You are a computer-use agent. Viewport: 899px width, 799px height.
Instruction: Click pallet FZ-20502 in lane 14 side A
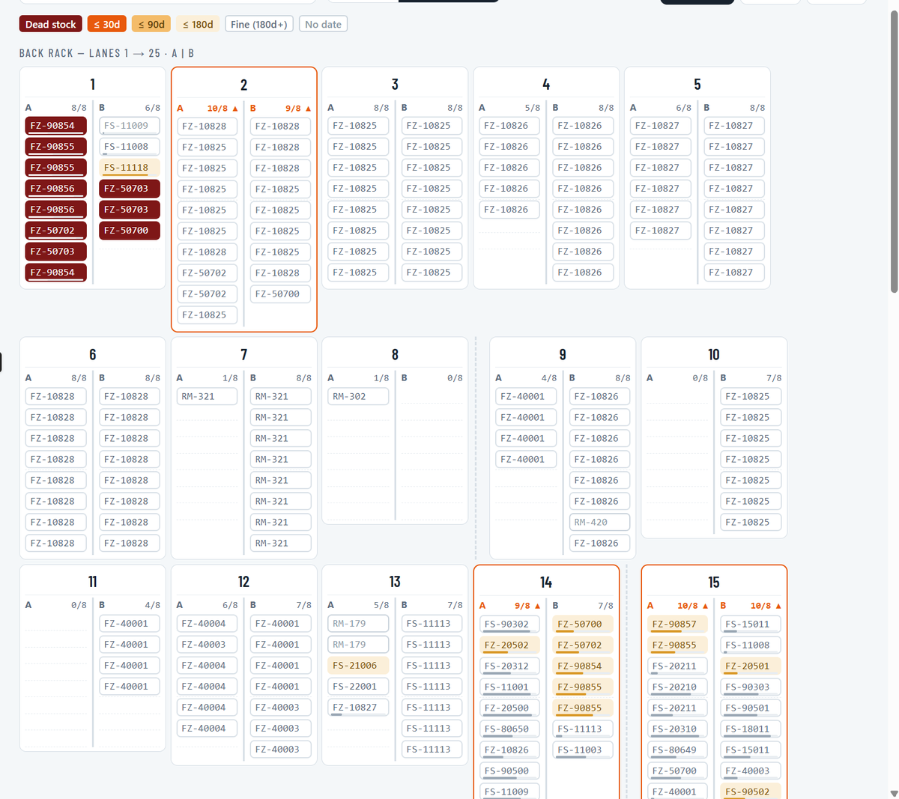510,645
